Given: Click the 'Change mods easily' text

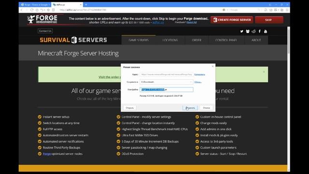Looking at the screenshot, I should click(213, 123).
